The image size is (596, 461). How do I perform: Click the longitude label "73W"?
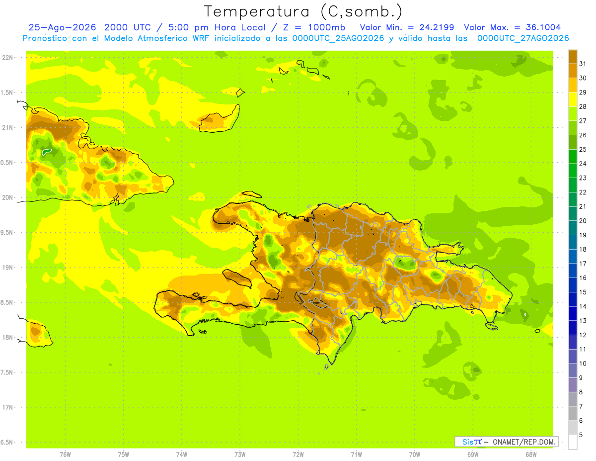pos(240,455)
